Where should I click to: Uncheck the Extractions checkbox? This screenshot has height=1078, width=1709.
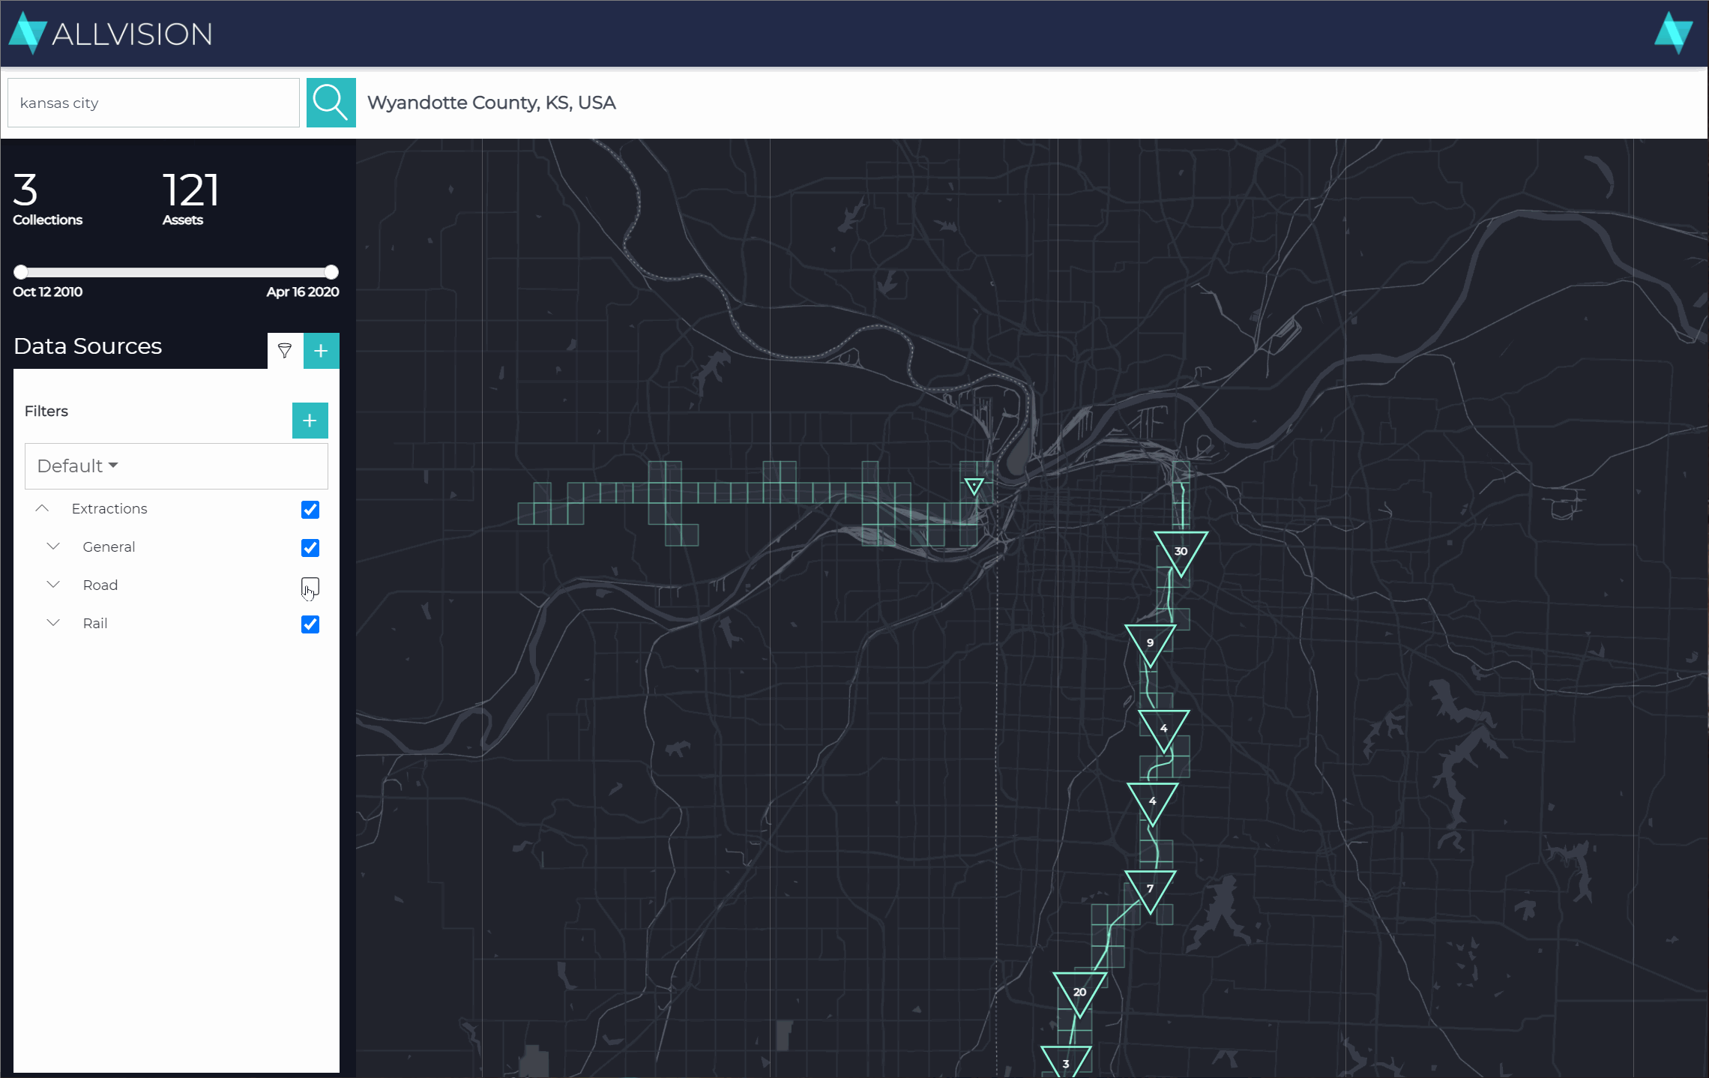coord(310,510)
